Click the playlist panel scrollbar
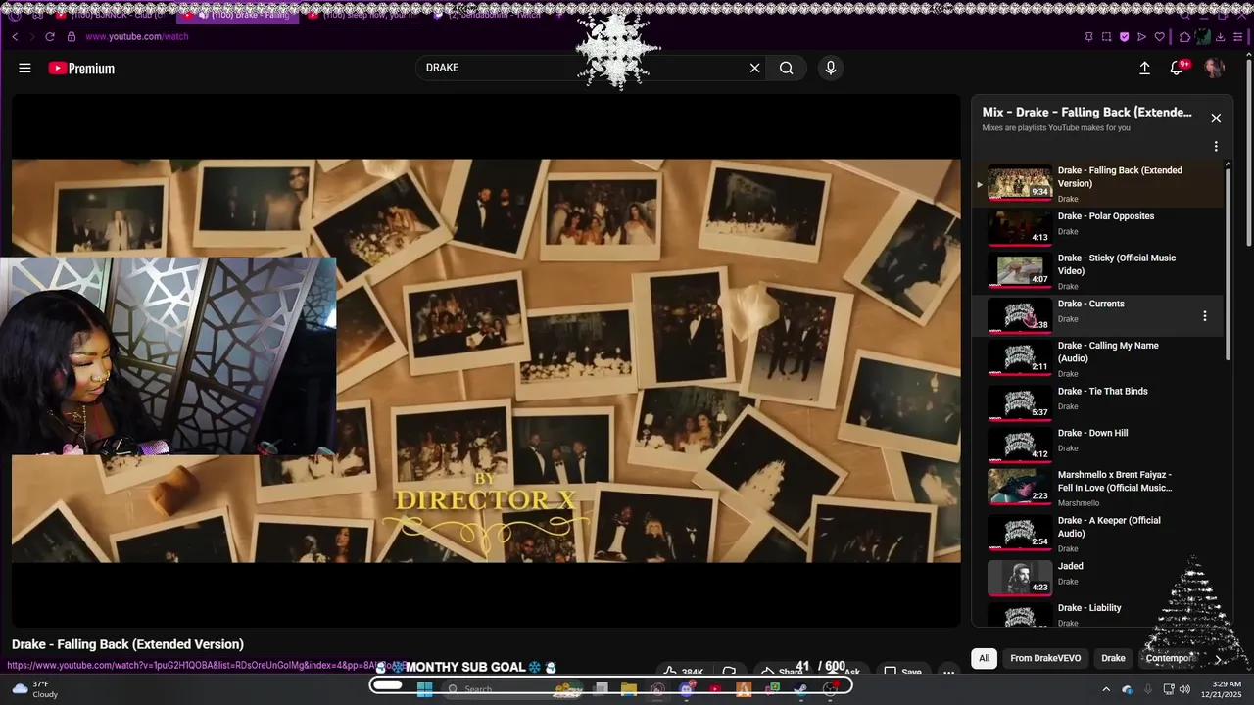Viewport: 1254px width, 705px height. coord(1228,262)
